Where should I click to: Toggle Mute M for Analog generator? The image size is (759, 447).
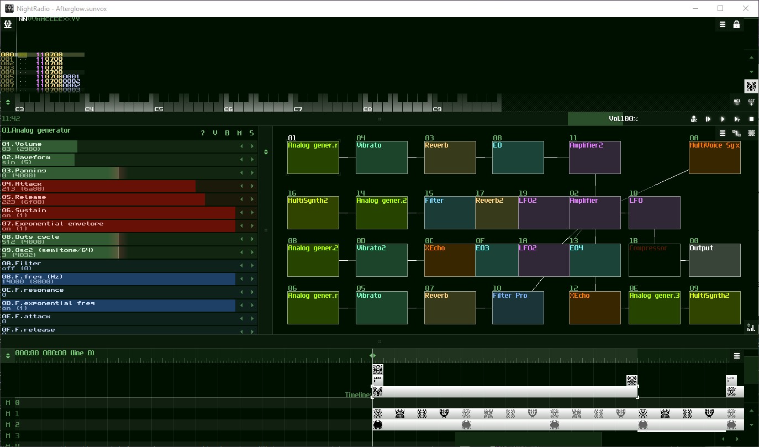239,133
